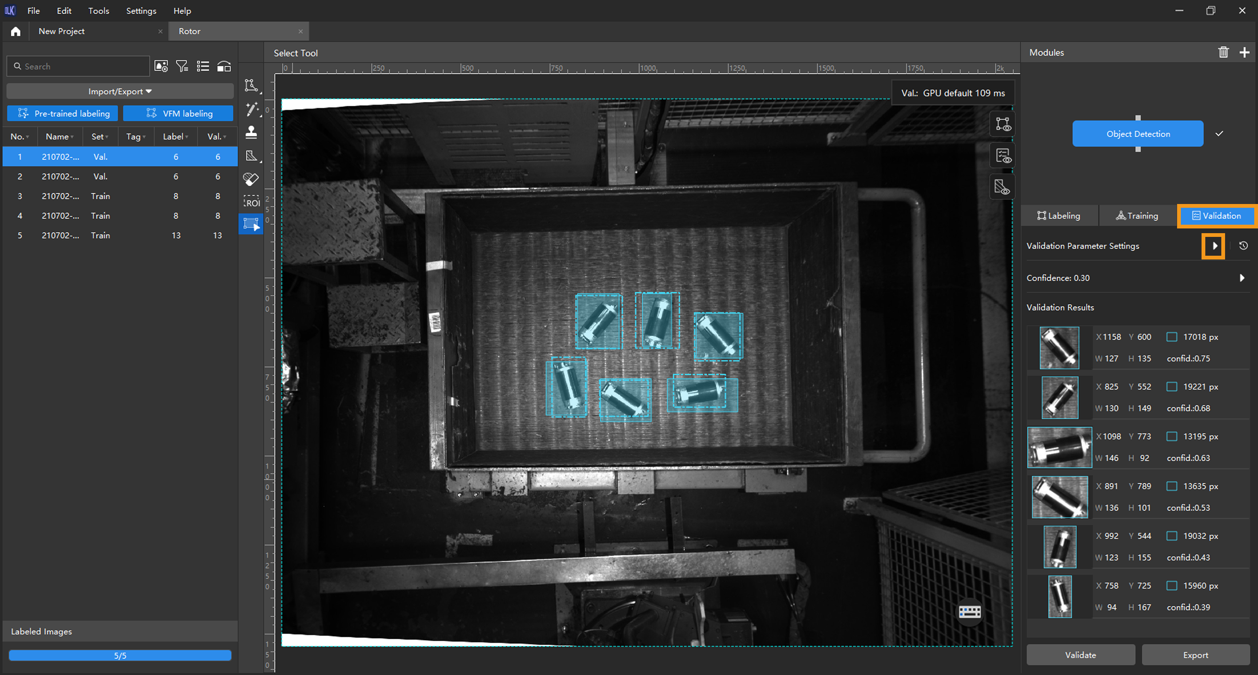Pick the label eraser tool
This screenshot has height=675, width=1258.
pos(251,179)
